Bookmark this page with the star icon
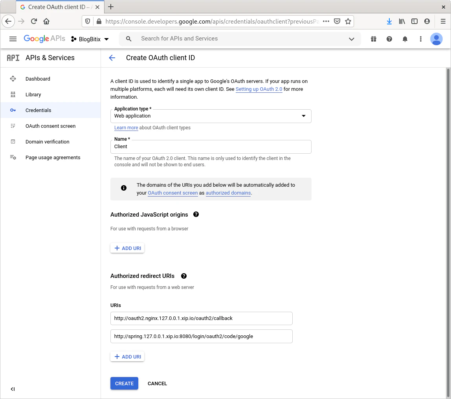Viewport: 451px width, 399px height. [x=348, y=21]
